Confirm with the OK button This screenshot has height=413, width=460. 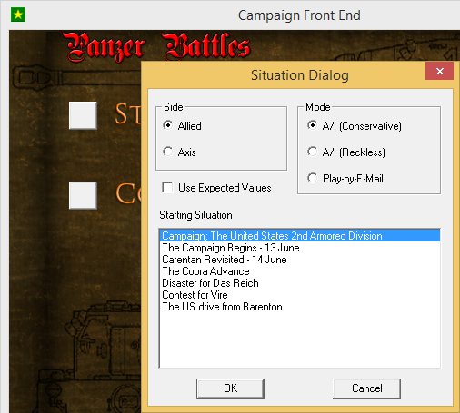coord(230,388)
